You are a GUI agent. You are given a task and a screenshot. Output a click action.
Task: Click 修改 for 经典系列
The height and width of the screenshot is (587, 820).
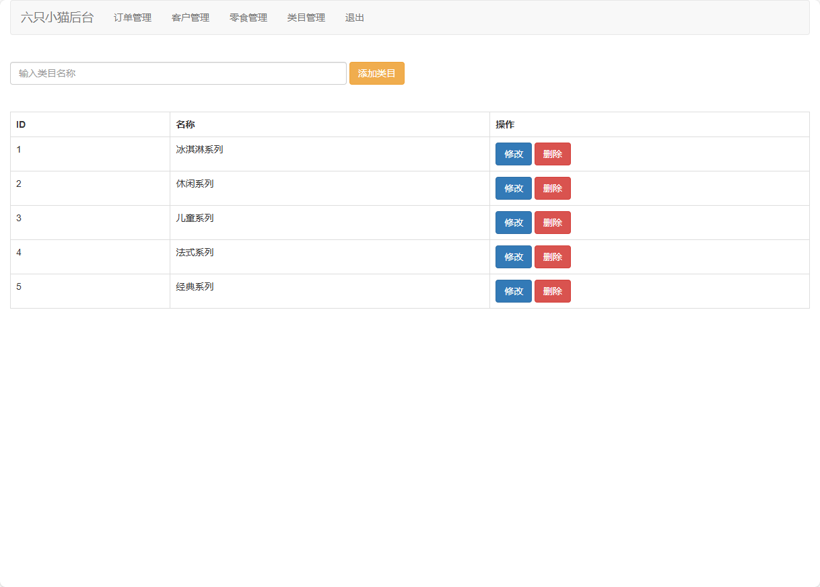tap(513, 291)
